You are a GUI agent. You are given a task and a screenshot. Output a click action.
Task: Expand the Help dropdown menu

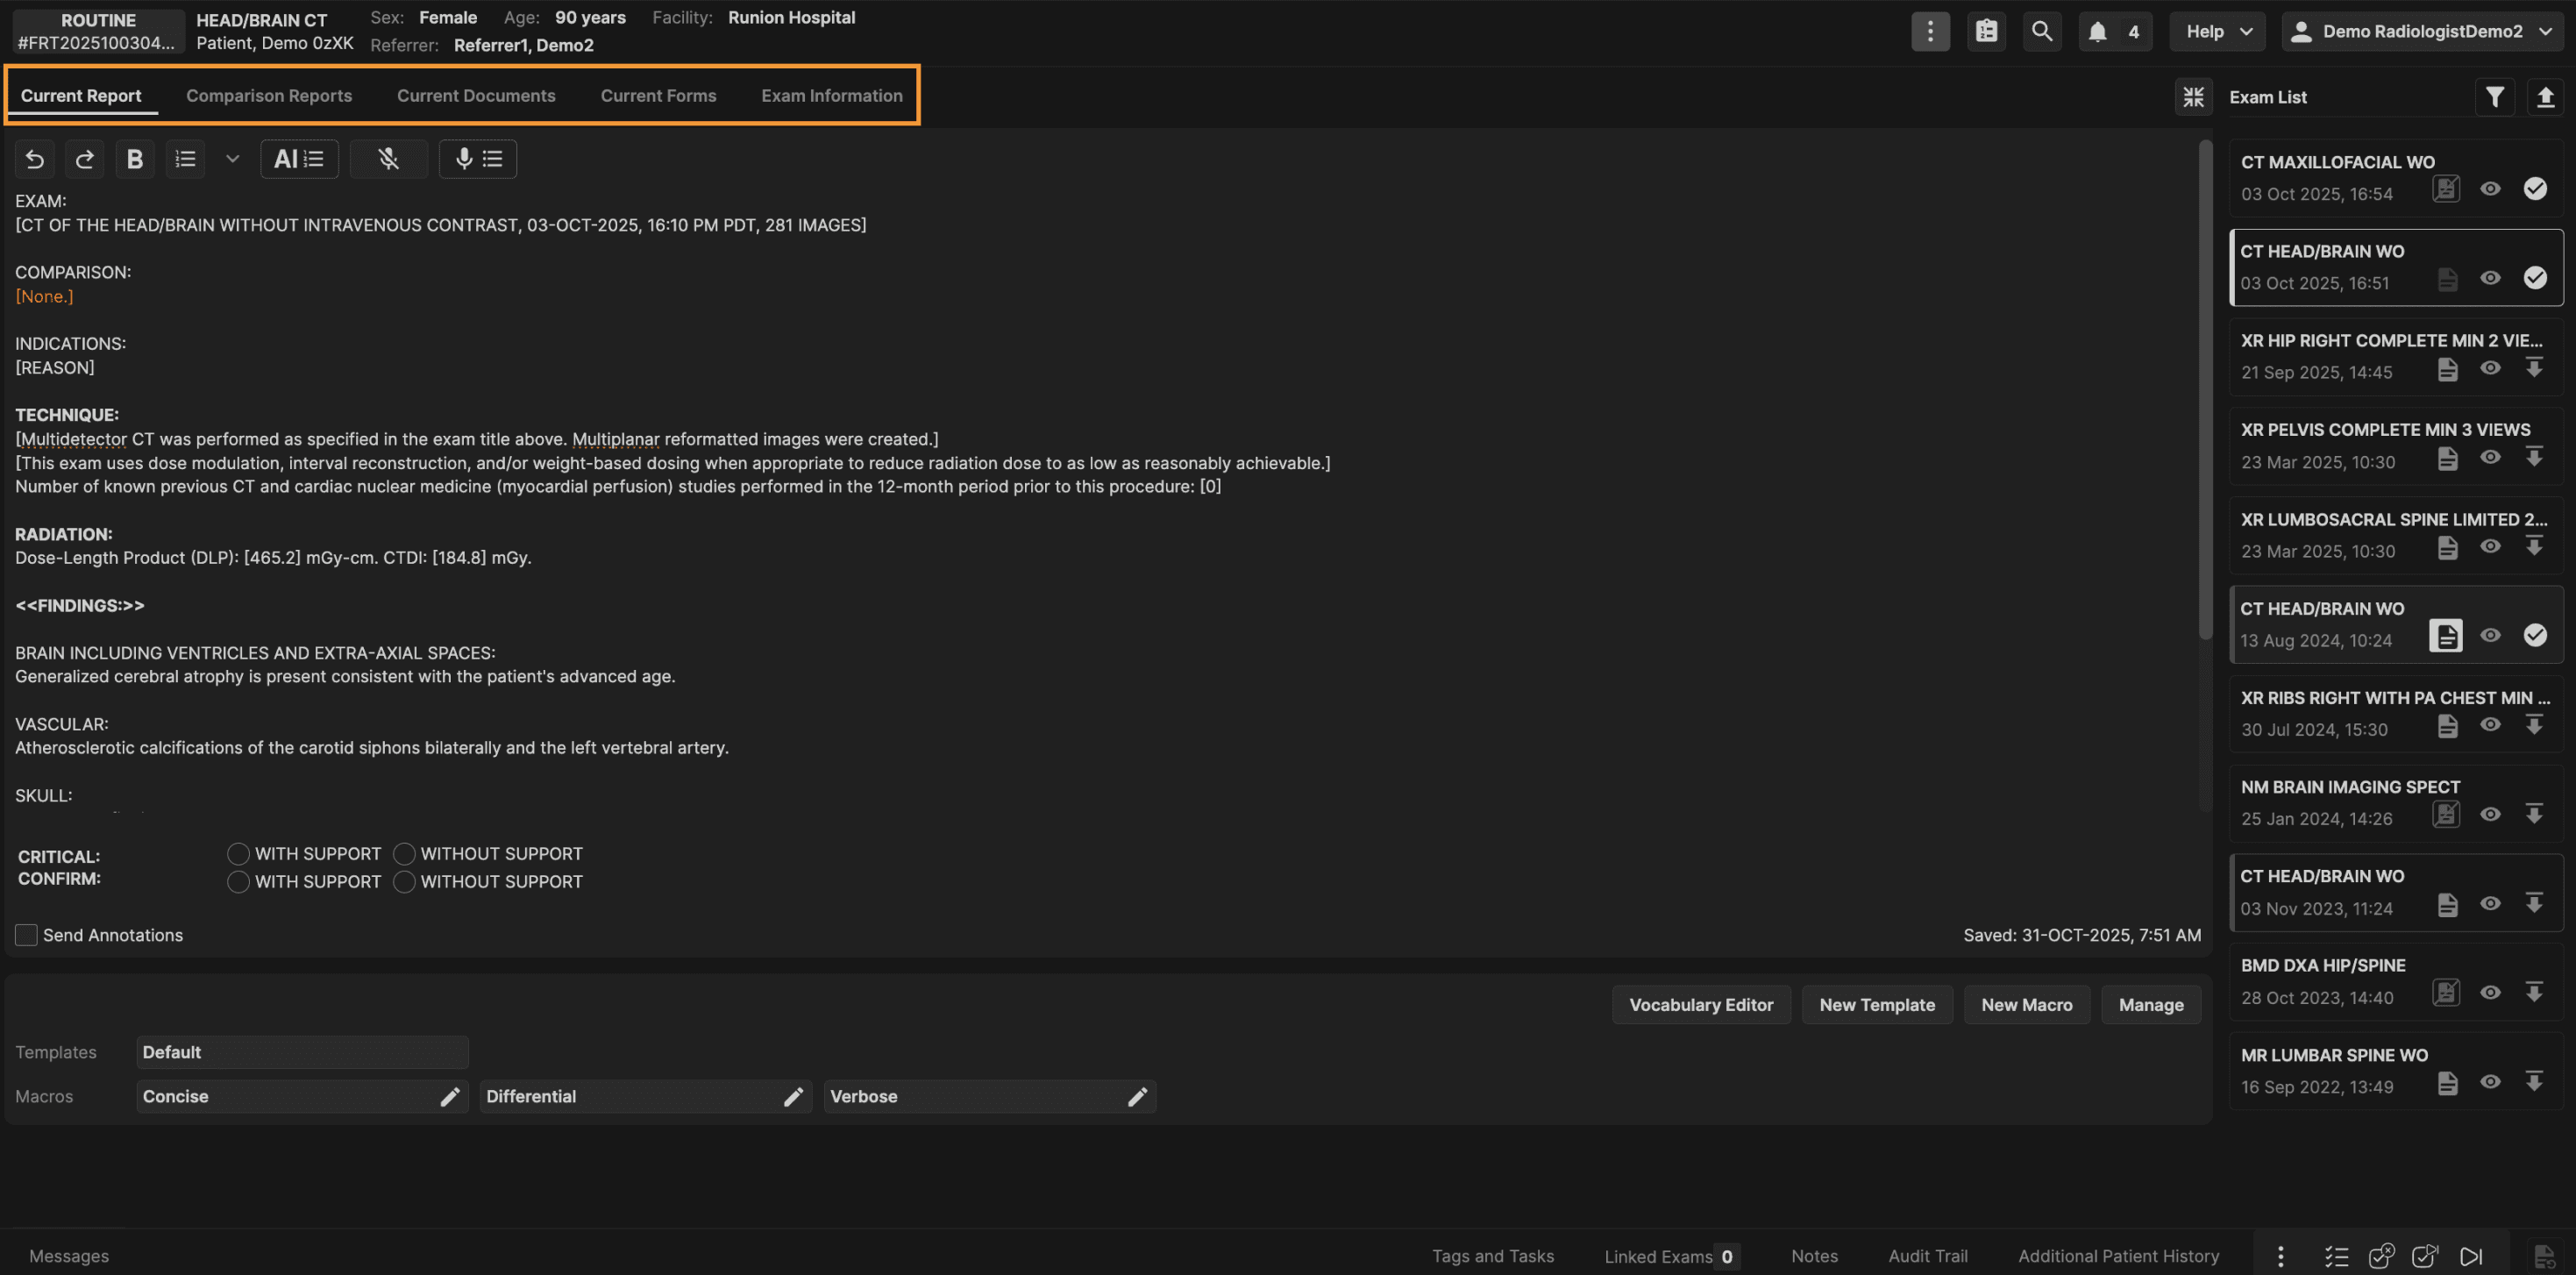click(2218, 32)
